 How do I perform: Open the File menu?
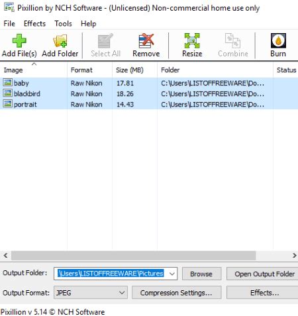[9, 24]
